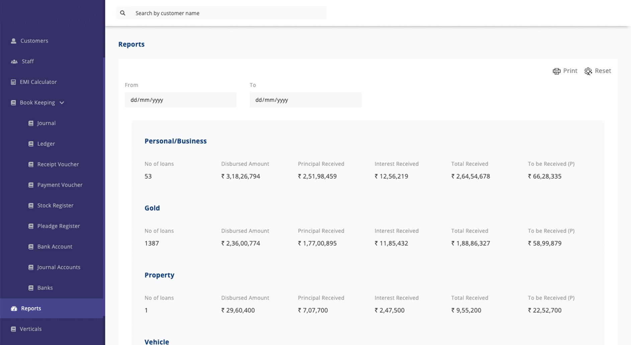Click the Book Keeping book icon
This screenshot has width=631, height=345.
13,103
